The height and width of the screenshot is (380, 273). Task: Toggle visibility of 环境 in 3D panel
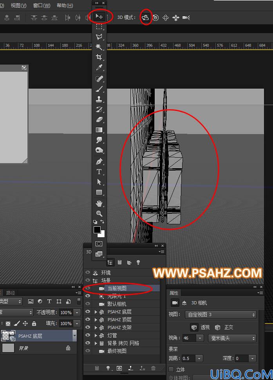tap(88, 273)
